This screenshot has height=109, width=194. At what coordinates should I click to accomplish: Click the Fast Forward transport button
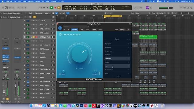pyautogui.click(x=44, y=8)
